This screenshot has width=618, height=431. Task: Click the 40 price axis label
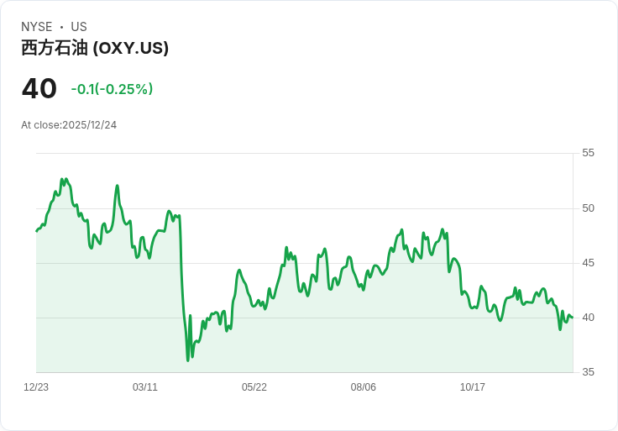click(x=588, y=318)
